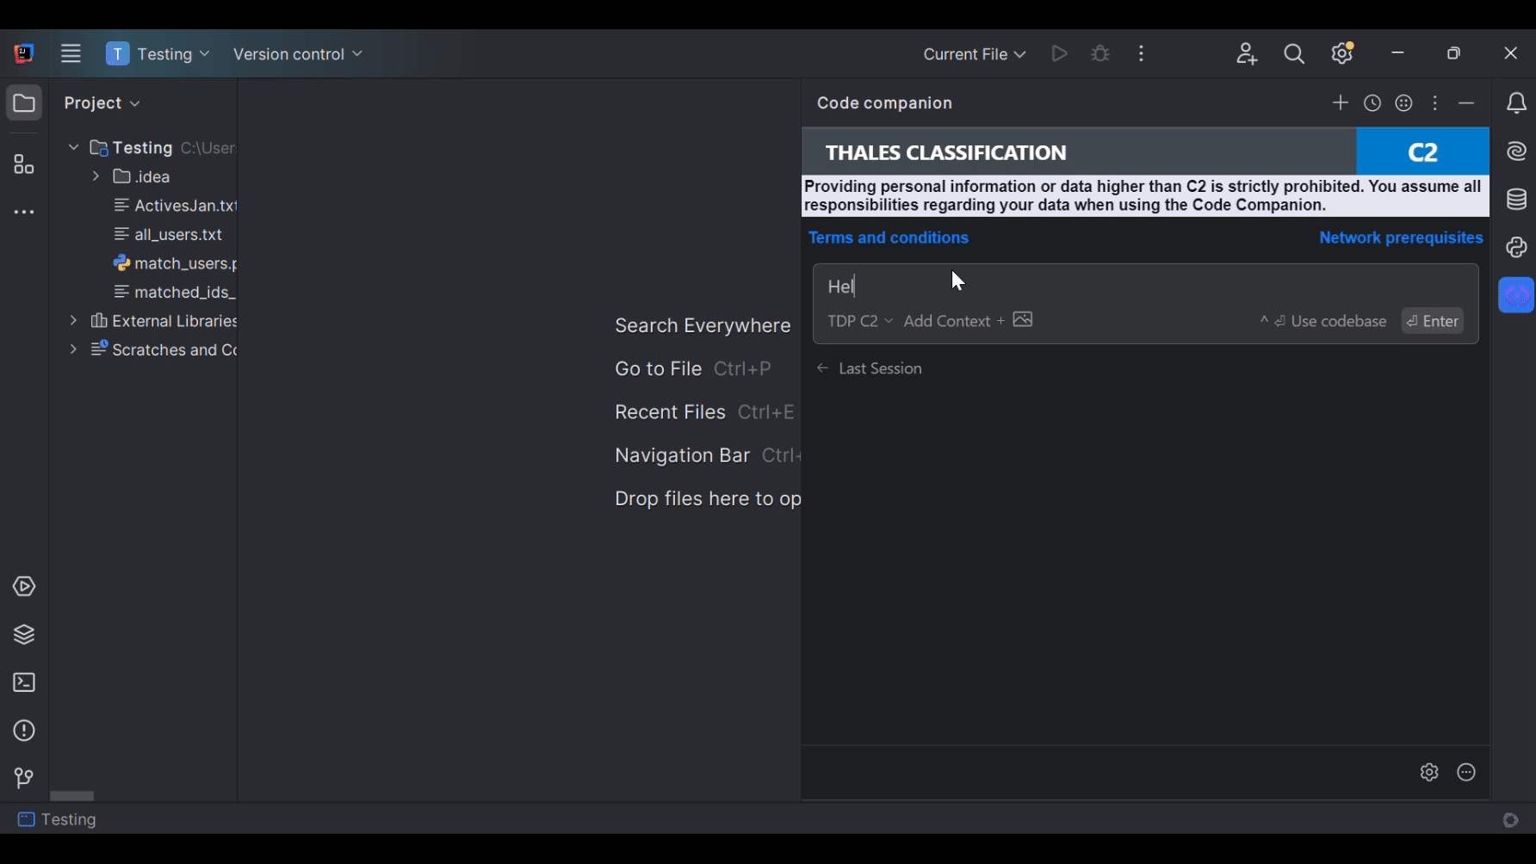Open more run actions menu

coord(1142,53)
